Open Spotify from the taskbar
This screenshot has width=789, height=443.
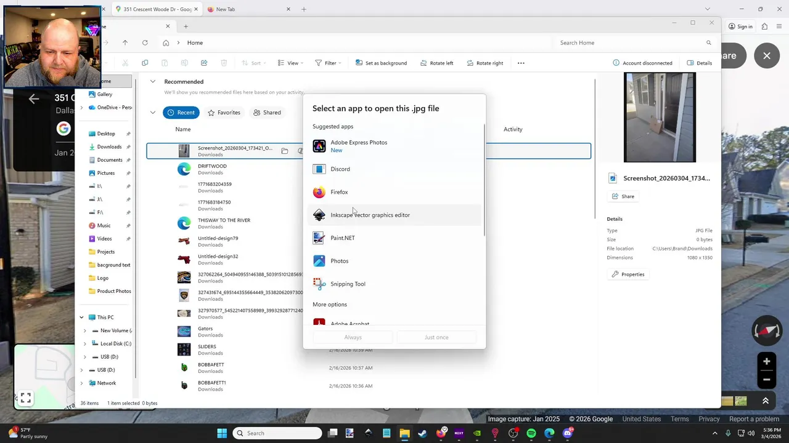coord(531,433)
